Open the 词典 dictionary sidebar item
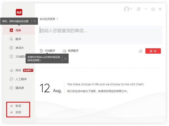 click(19, 30)
